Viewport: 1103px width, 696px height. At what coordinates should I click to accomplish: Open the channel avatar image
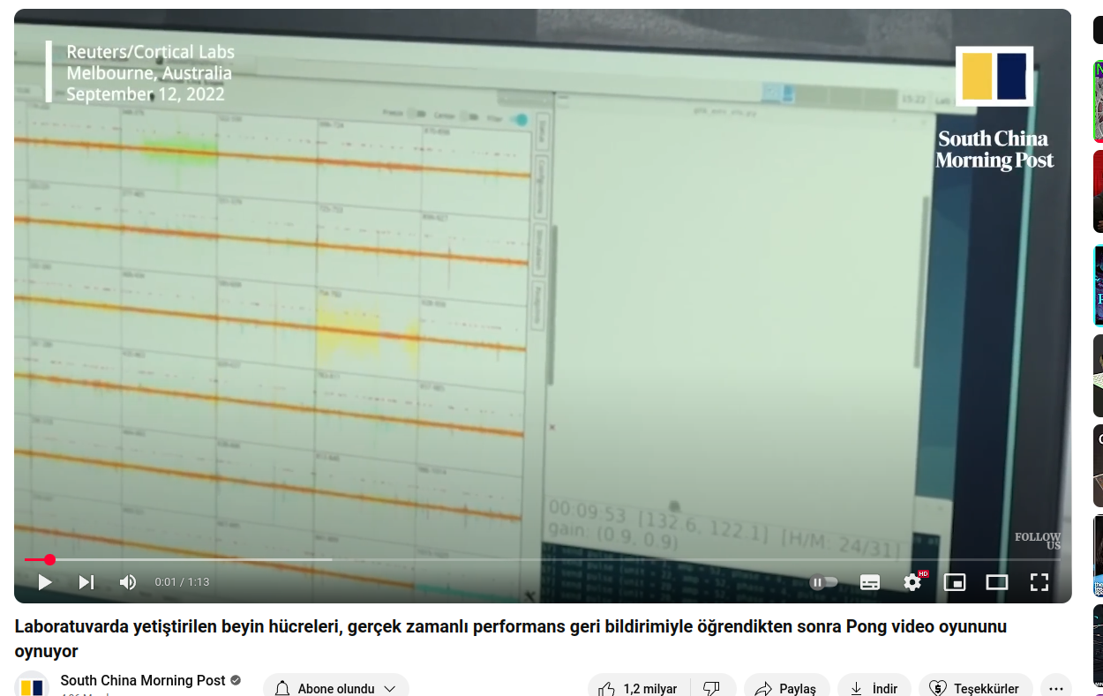point(32,685)
